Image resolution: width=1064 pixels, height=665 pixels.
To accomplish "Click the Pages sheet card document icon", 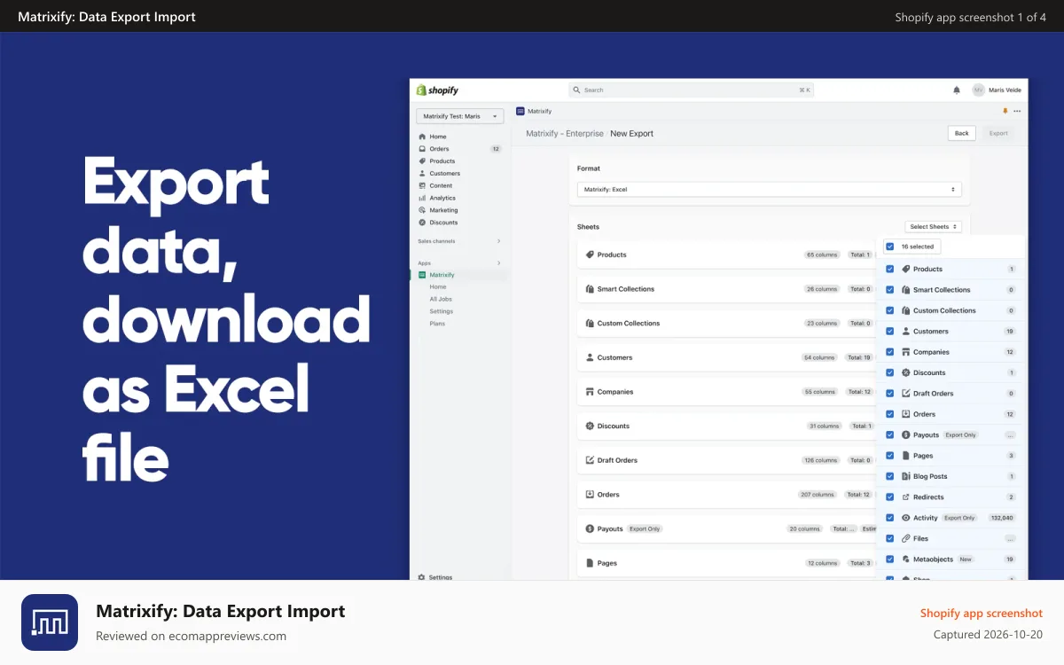I will click(x=590, y=563).
